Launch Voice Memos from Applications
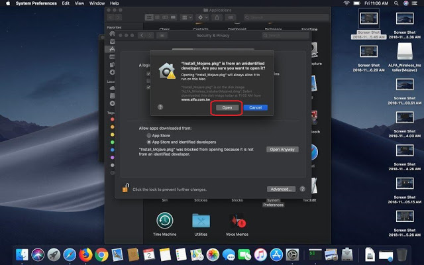The height and width of the screenshot is (265, 424). [237, 221]
